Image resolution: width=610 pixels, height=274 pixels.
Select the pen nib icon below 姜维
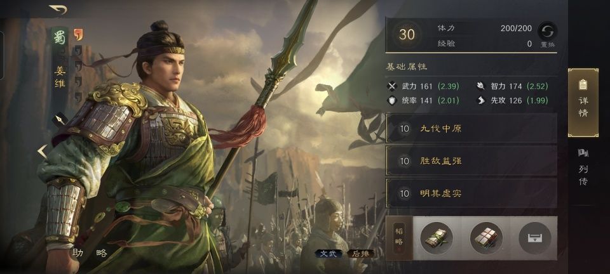(60, 119)
